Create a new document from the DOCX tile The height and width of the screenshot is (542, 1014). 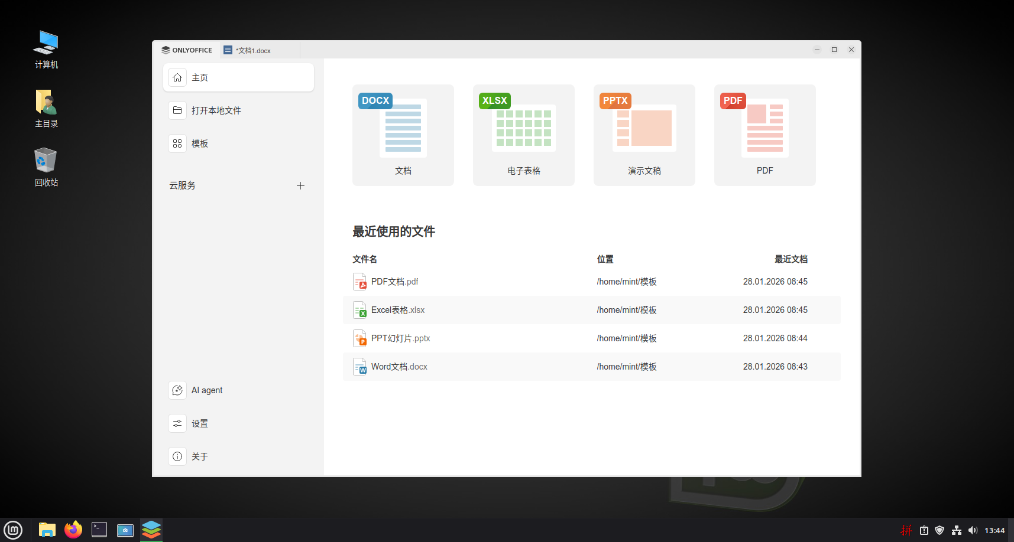coord(403,135)
